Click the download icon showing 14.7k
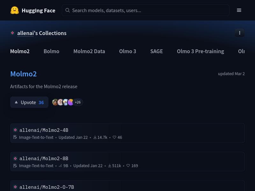Image resolution: width=255 pixels, height=191 pixels. pos(95,138)
